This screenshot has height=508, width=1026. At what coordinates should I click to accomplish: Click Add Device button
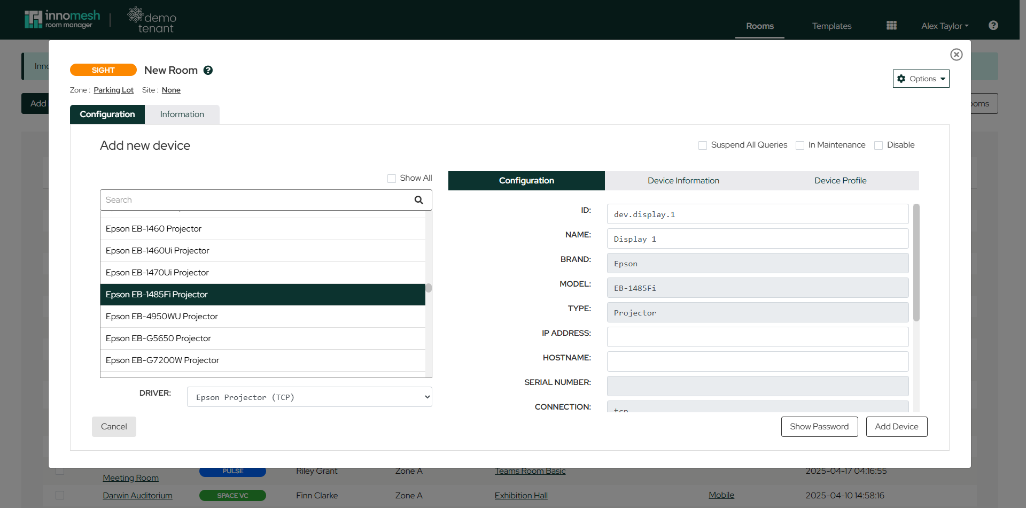[897, 427]
